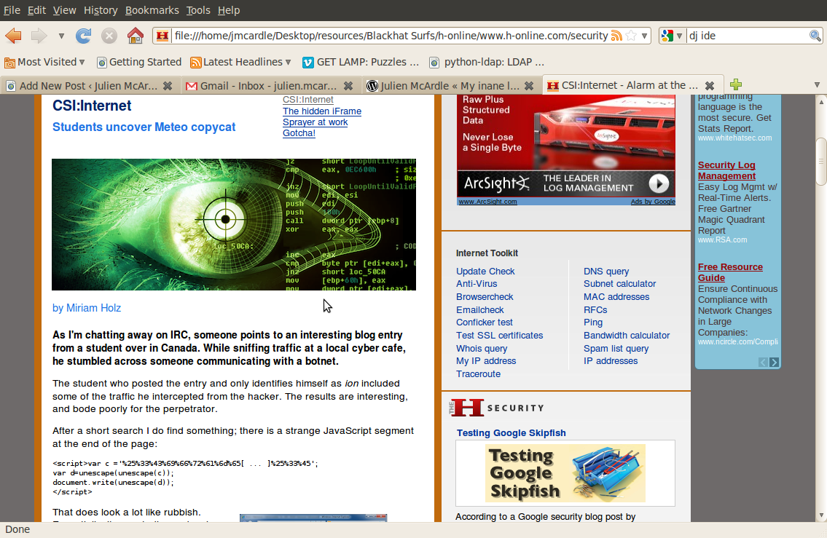Open the View menu

[x=64, y=10]
